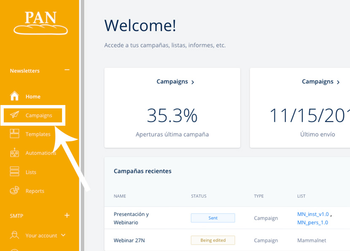This screenshot has width=350, height=251.
Task: Open the Campaigns card showing last send date
Action: tap(321, 82)
